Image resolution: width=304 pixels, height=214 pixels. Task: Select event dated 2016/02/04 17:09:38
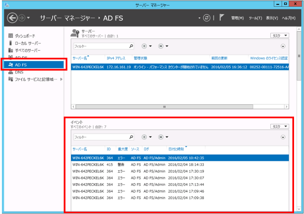(x=180, y=198)
